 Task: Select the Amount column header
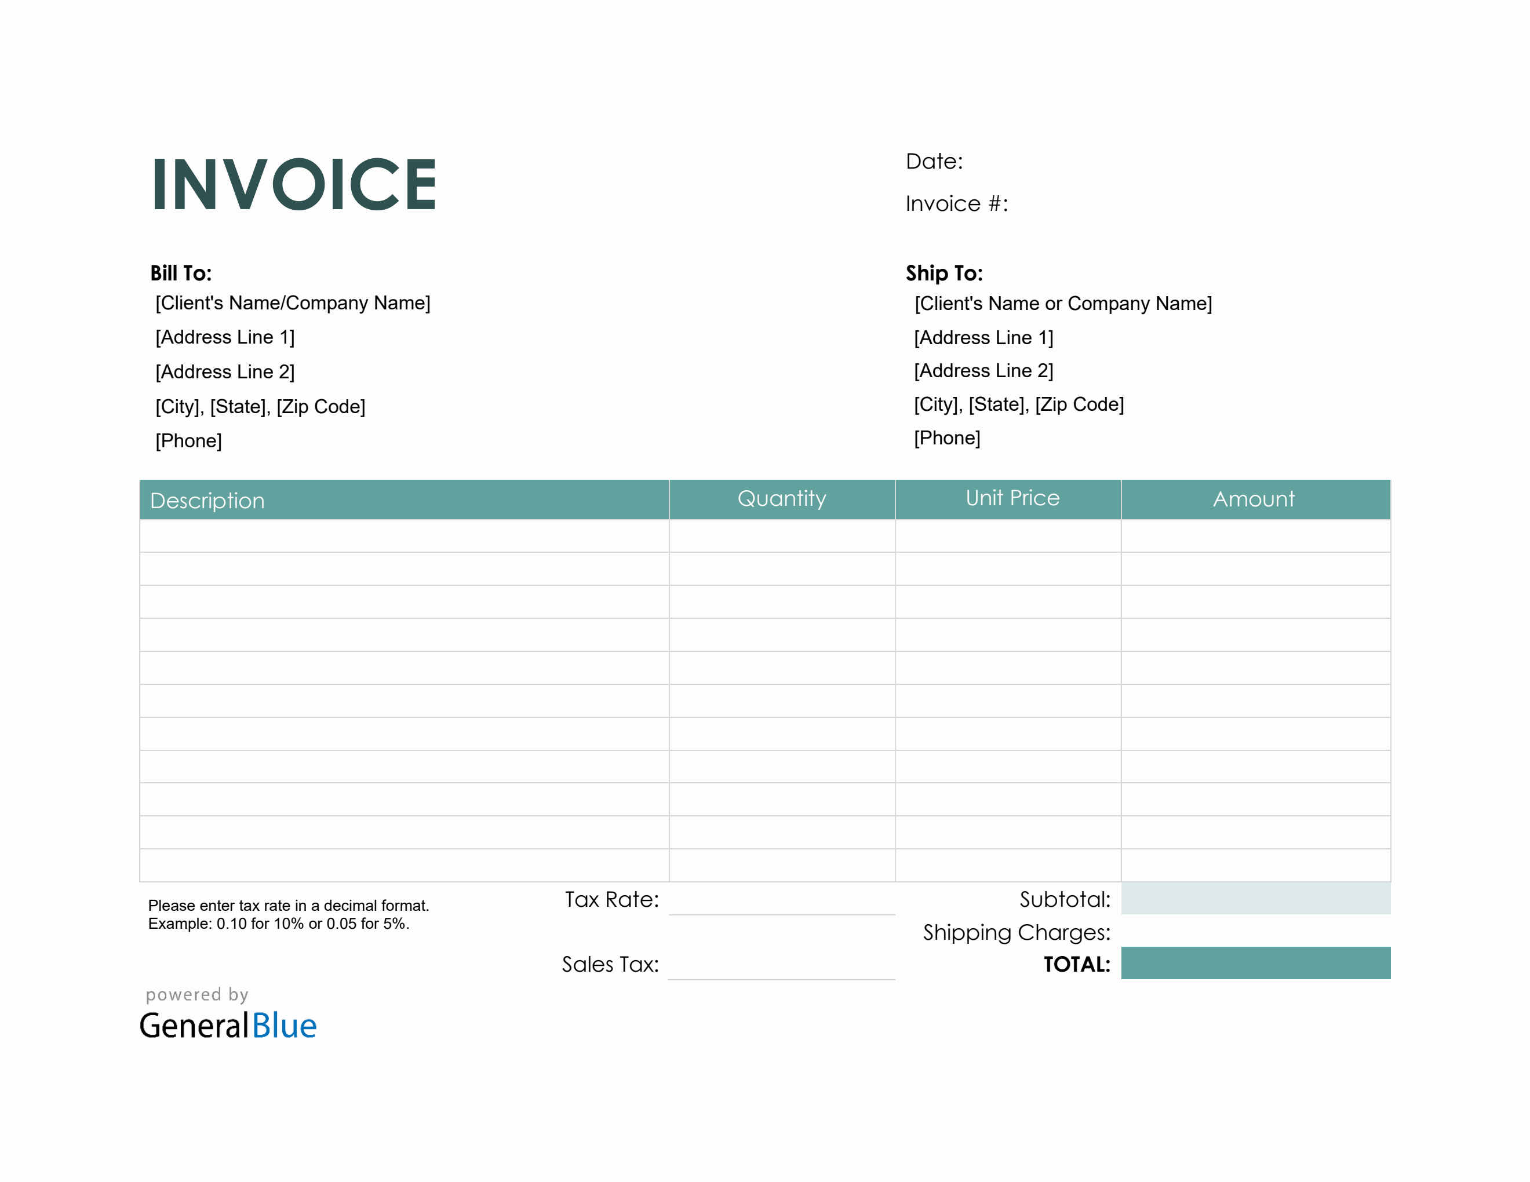tap(1254, 498)
